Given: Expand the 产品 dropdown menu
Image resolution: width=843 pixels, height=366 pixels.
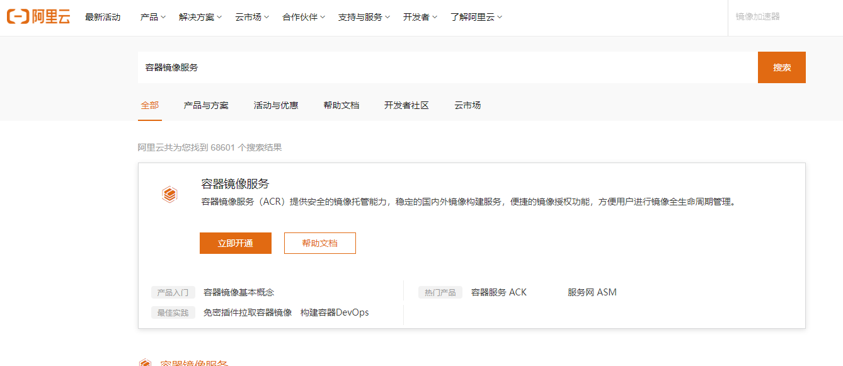Looking at the screenshot, I should [153, 17].
